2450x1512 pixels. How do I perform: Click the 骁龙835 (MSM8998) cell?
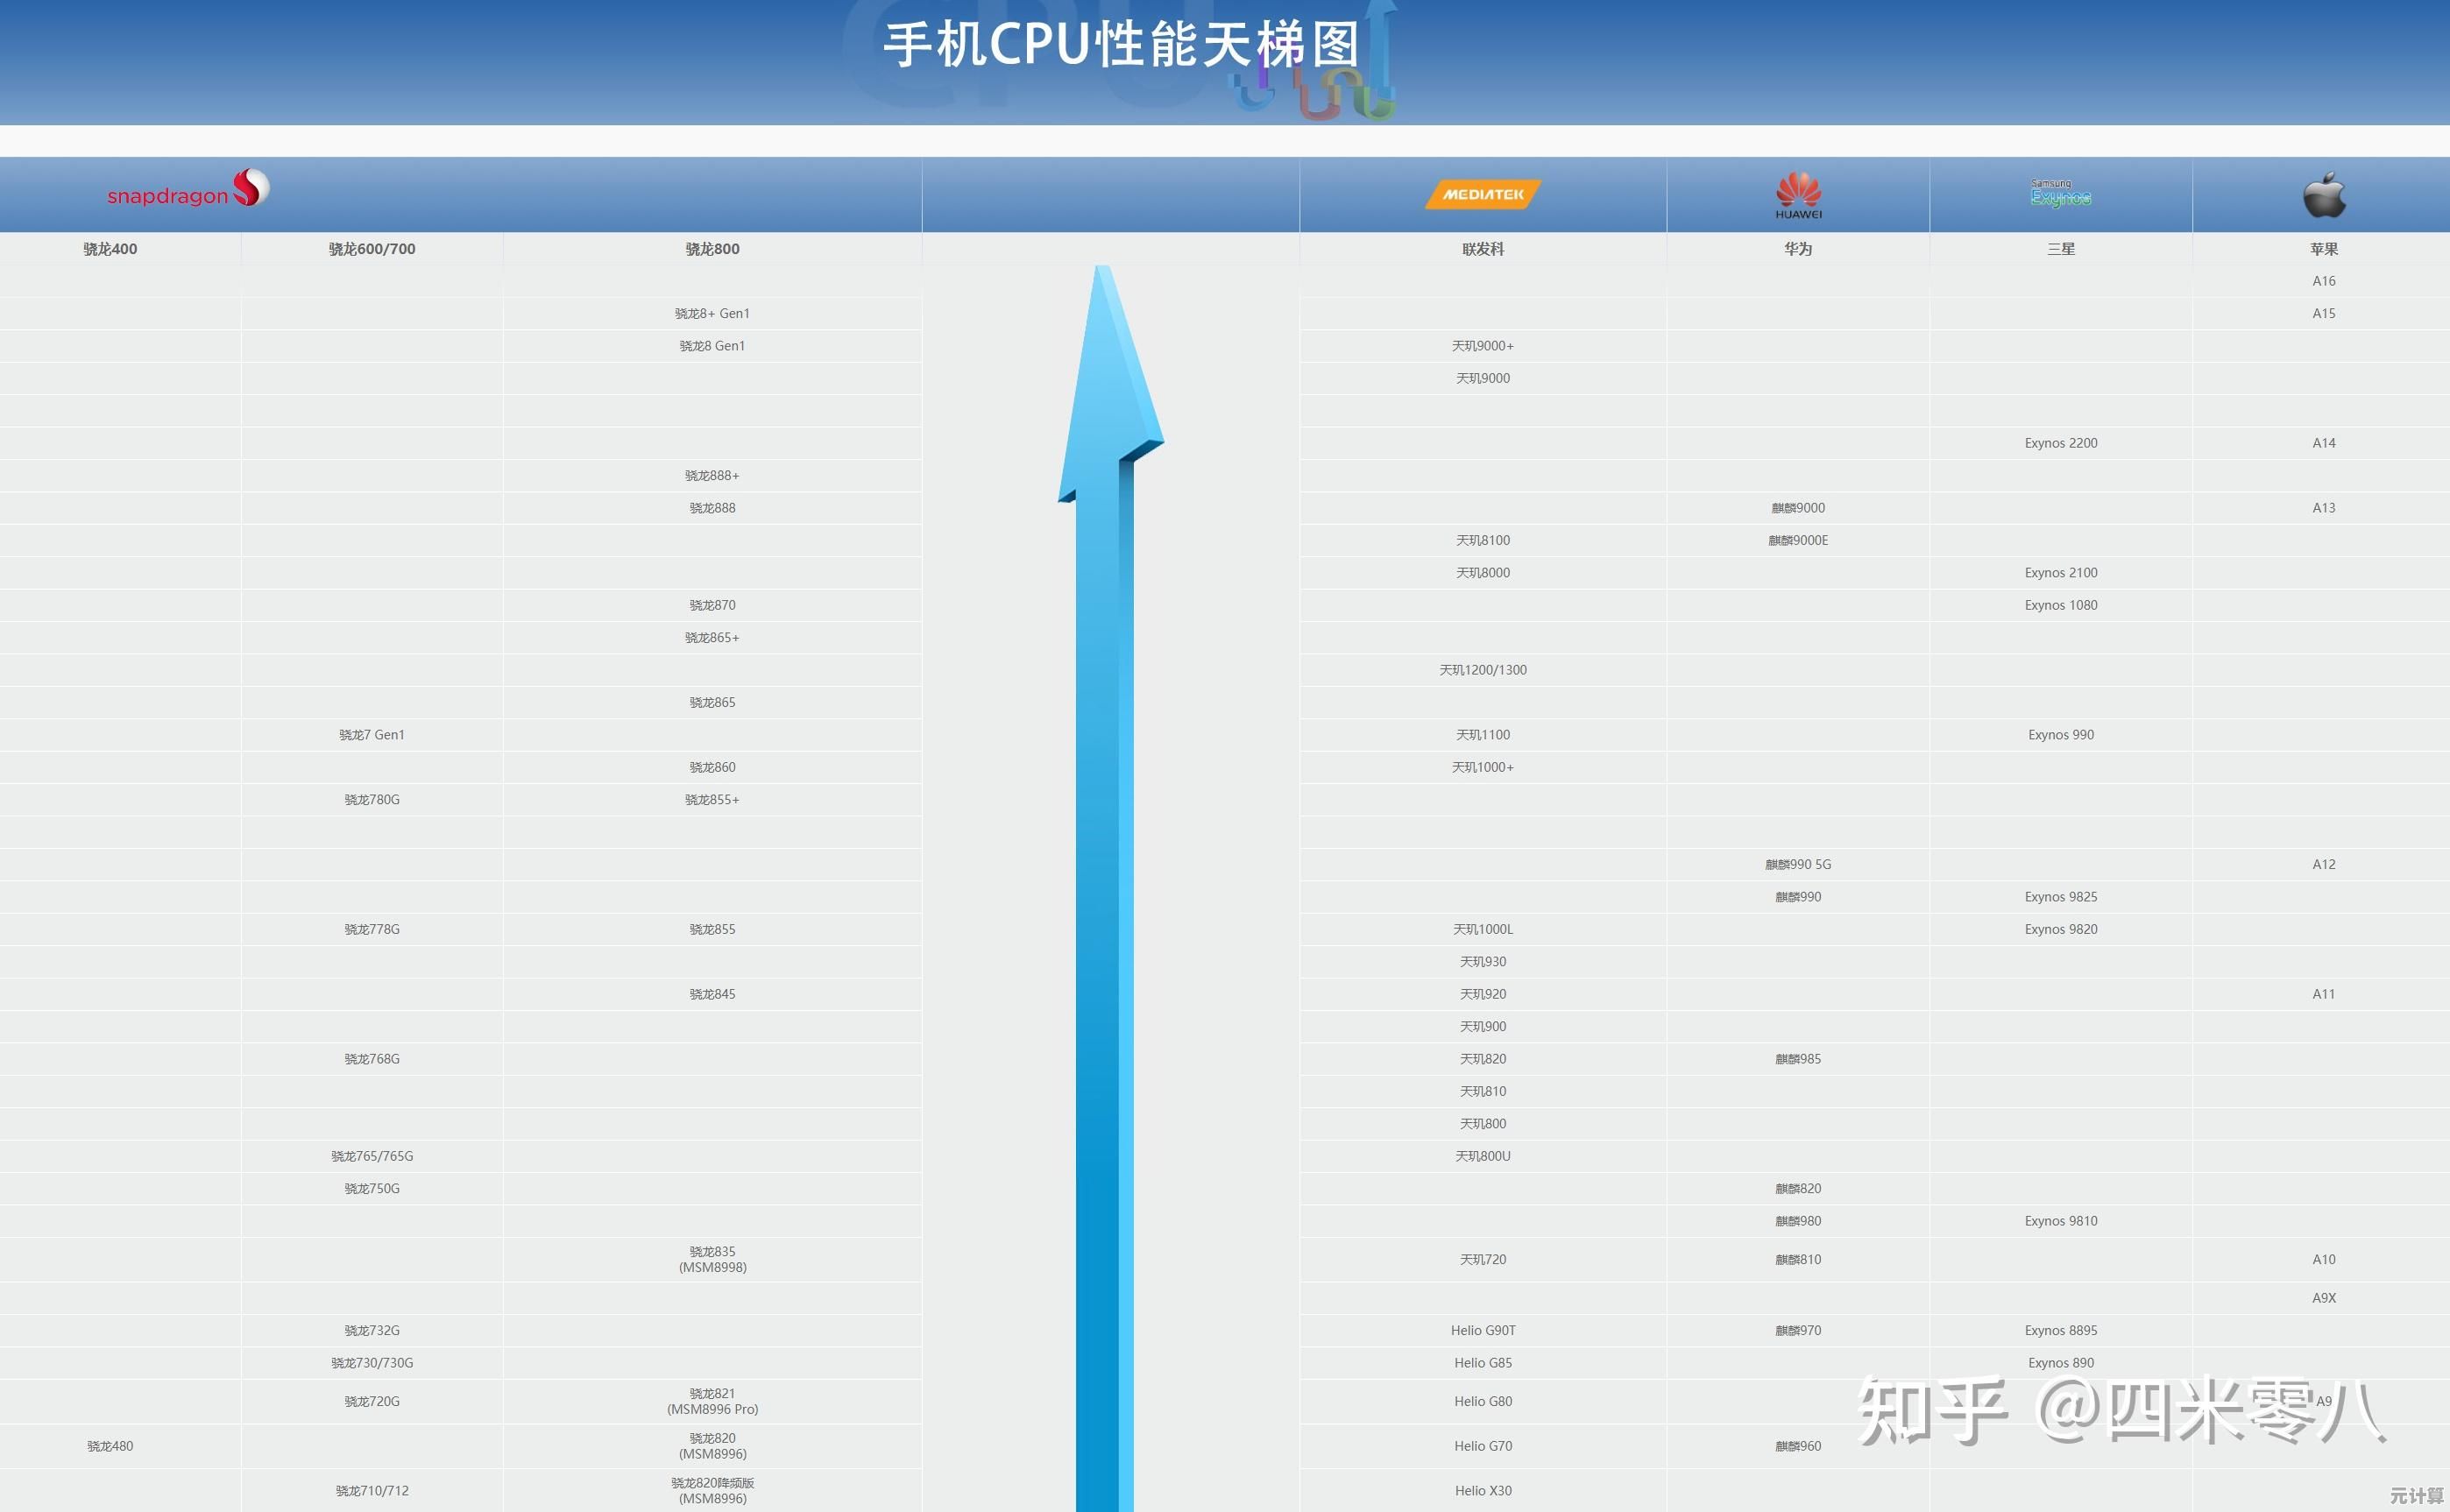click(712, 1258)
